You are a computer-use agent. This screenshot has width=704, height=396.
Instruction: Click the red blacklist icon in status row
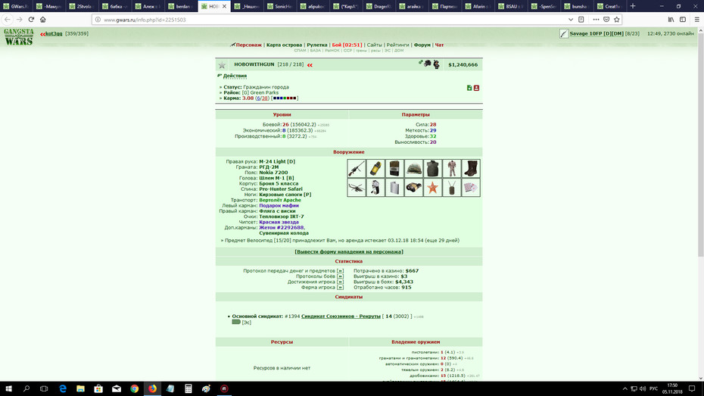tap(476, 88)
